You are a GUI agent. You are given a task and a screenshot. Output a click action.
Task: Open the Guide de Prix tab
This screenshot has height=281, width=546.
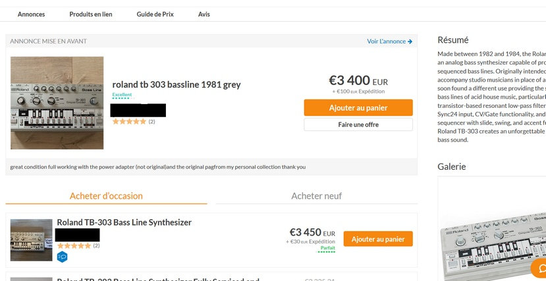point(155,14)
